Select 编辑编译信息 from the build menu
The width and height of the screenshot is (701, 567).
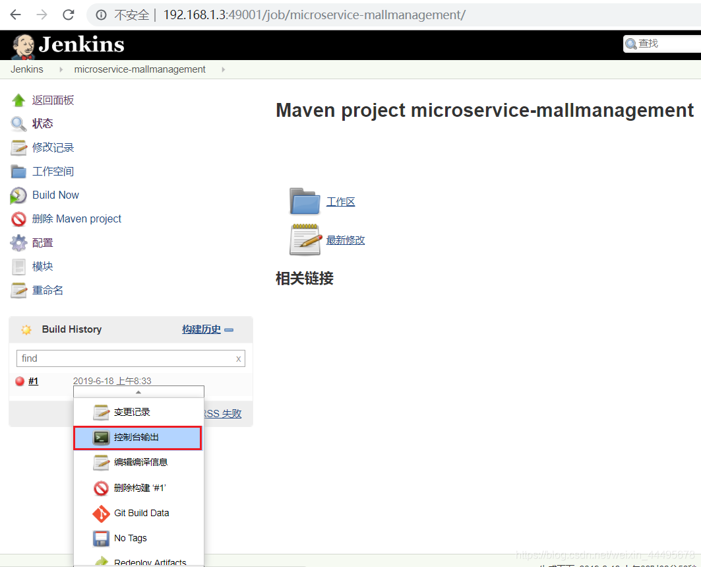(x=138, y=462)
